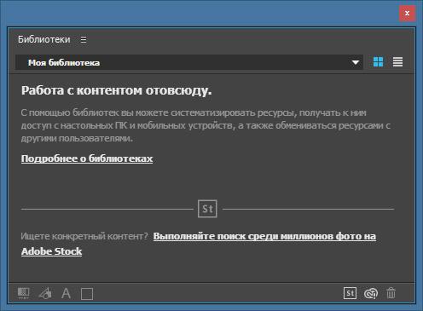Viewport: 423px width, 311px height.
Task: Expand the Моя библиотека dropdown
Action: pos(189,62)
